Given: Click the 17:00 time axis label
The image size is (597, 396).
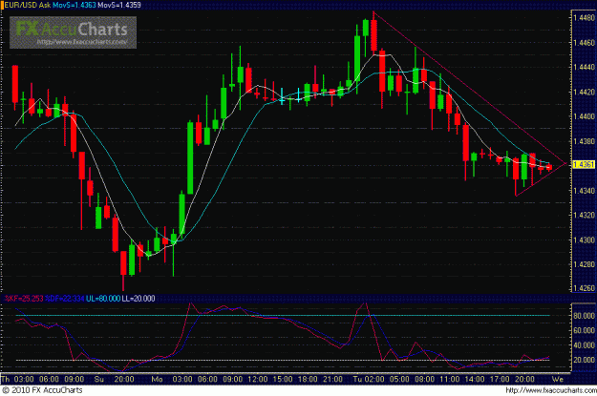Looking at the screenshot, I should pyautogui.click(x=500, y=379).
